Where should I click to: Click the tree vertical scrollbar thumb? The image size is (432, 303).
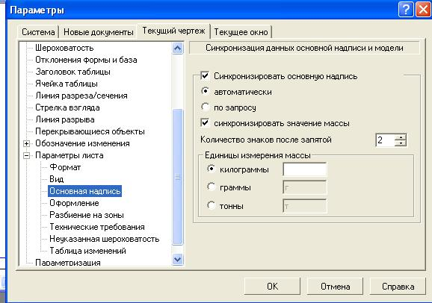177,177
